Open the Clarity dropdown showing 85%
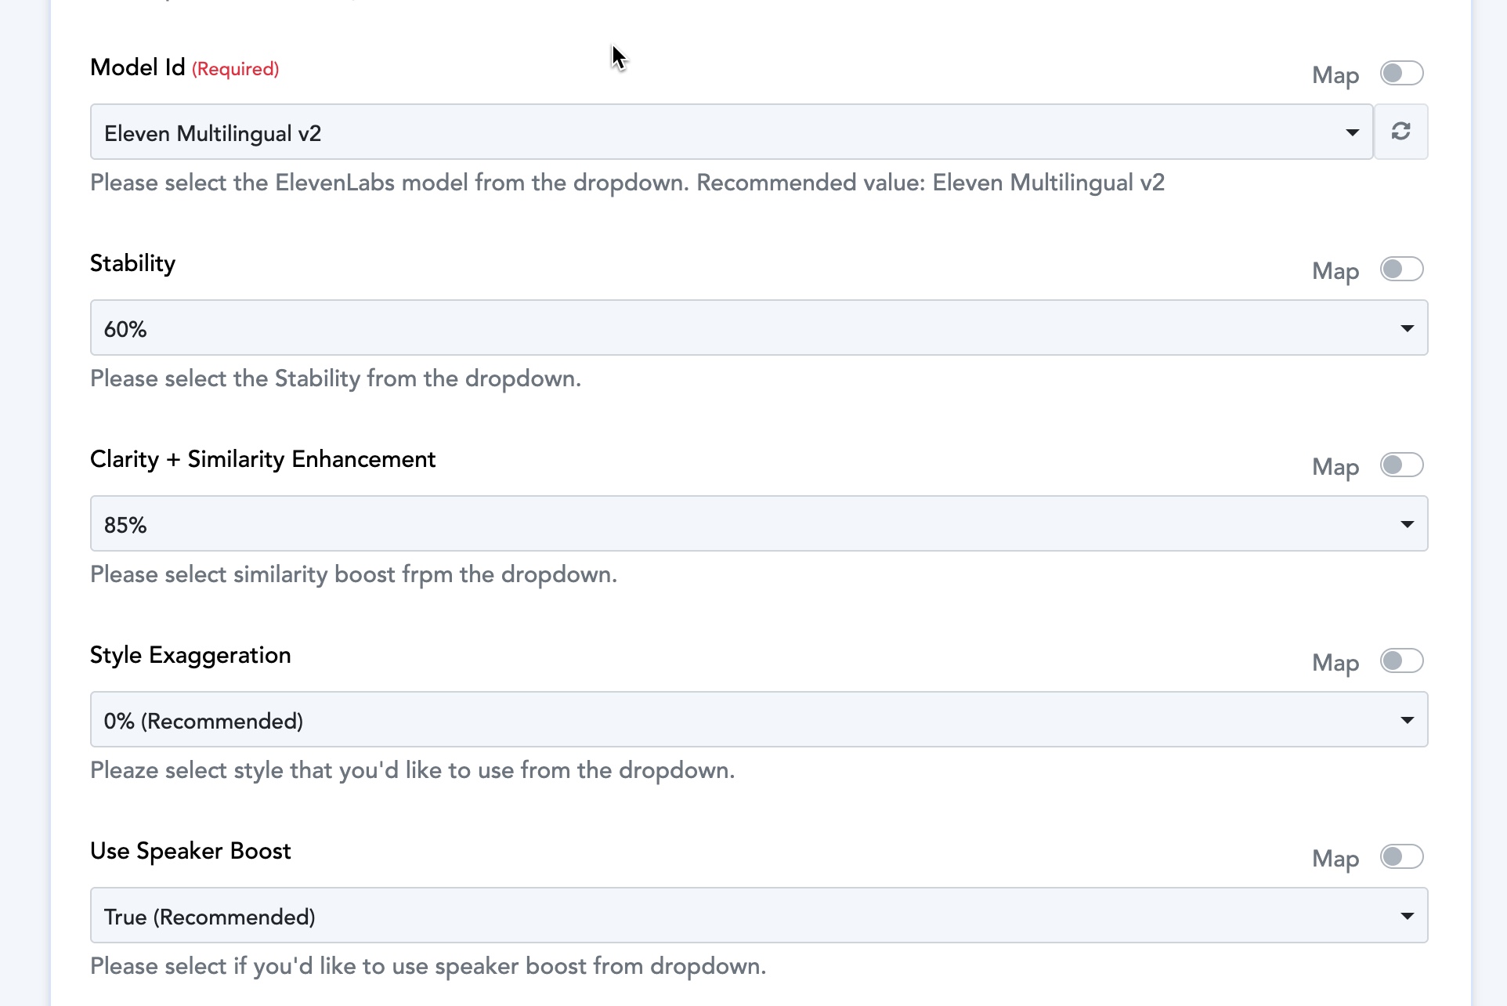 [x=758, y=524]
